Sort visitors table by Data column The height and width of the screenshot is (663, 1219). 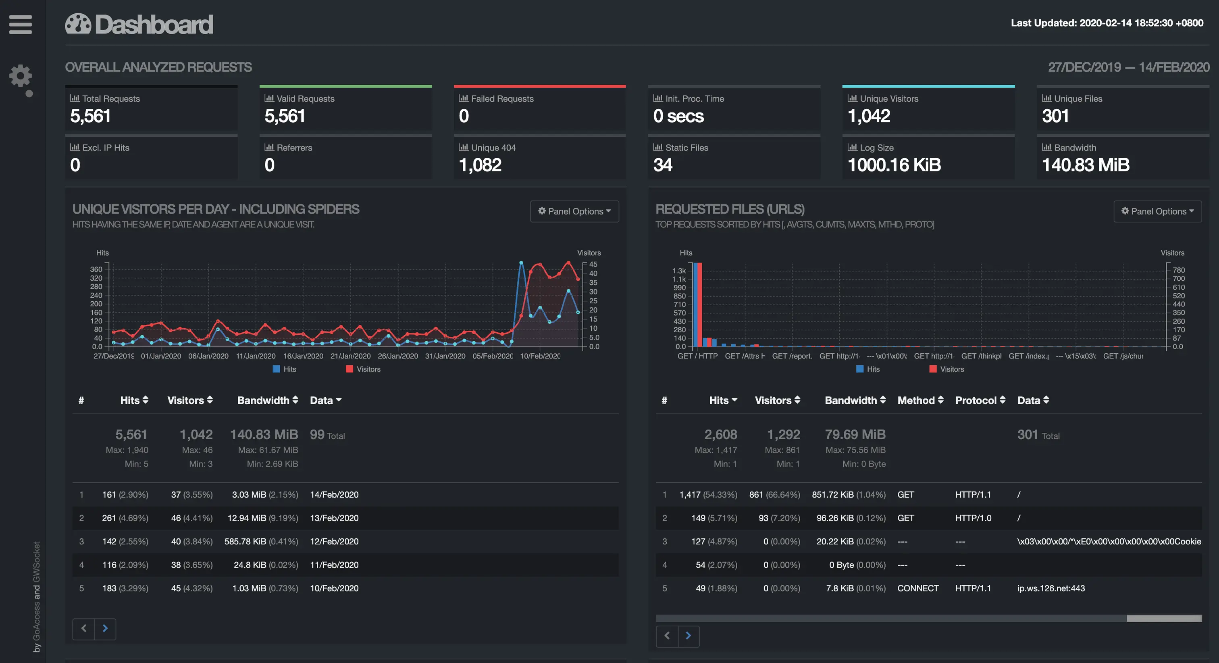(x=326, y=400)
